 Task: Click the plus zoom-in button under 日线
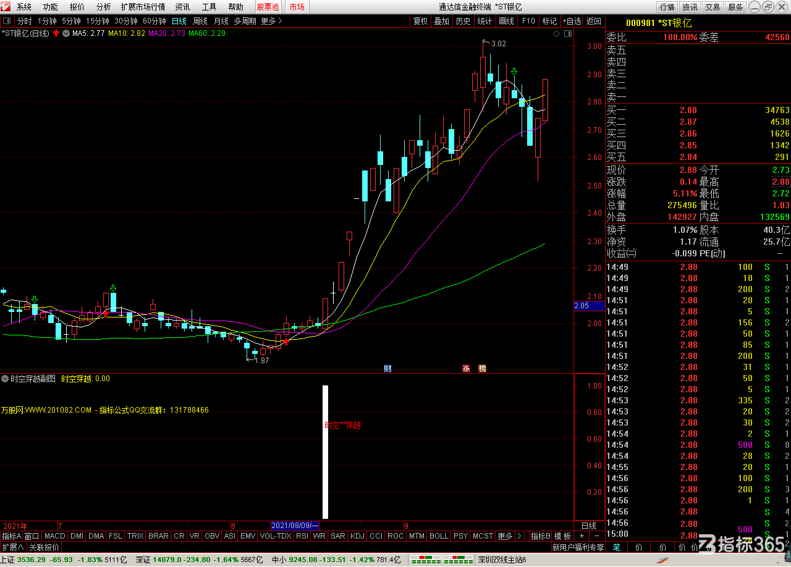point(582,536)
